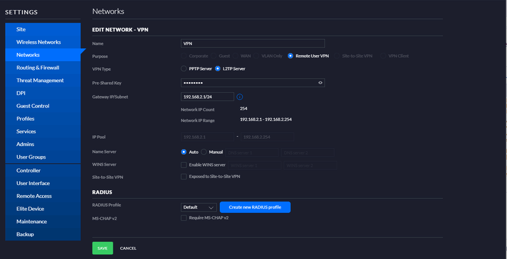507x259 pixels.
Task: Click the WINS server 2 field
Action: pyautogui.click(x=311, y=166)
